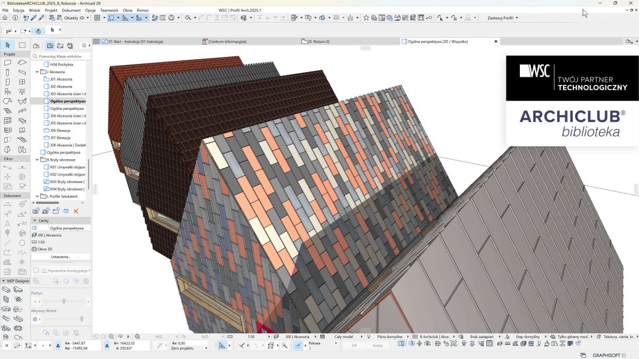This screenshot has width=639, height=359.
Task: Pick the Wall tool in Projekt toolbox
Action: pos(8,63)
